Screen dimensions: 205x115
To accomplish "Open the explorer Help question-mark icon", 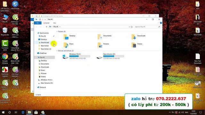I will pyautogui.click(x=161, y=23).
